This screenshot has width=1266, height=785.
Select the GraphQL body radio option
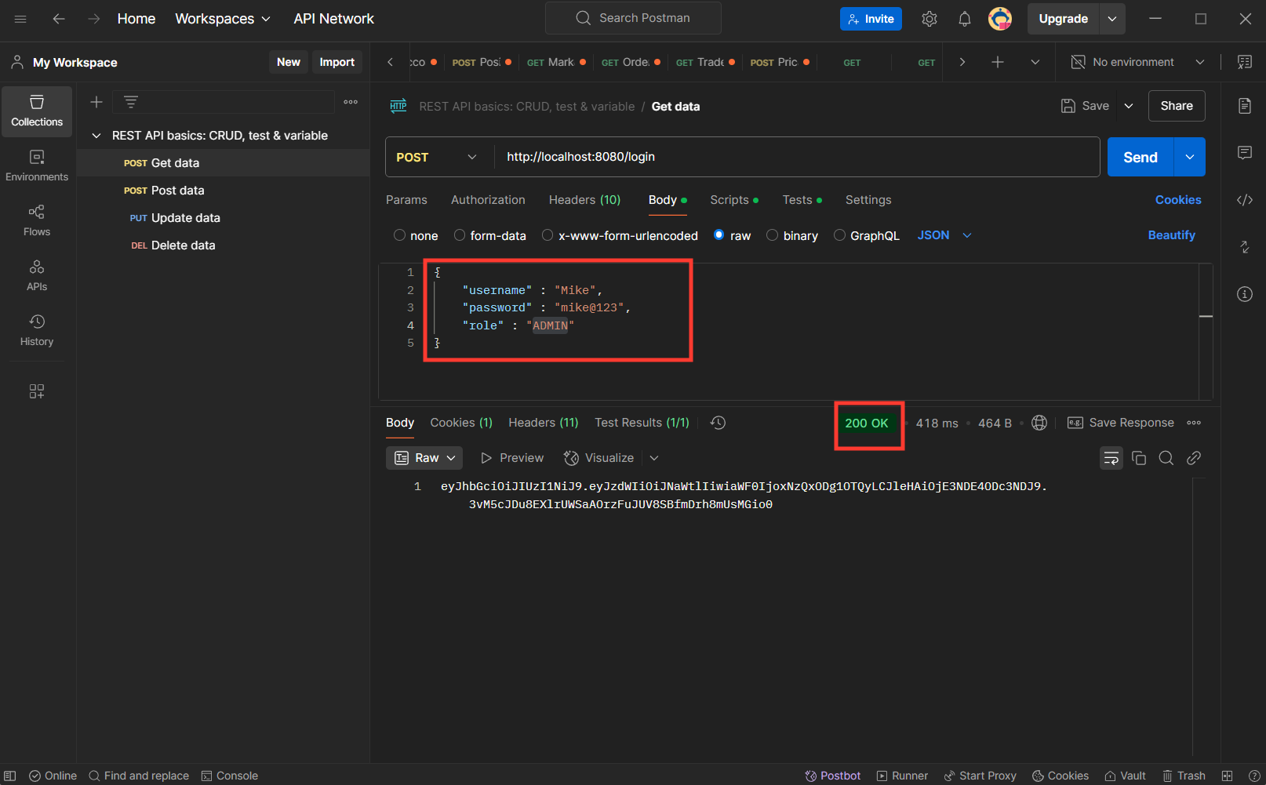(839, 235)
